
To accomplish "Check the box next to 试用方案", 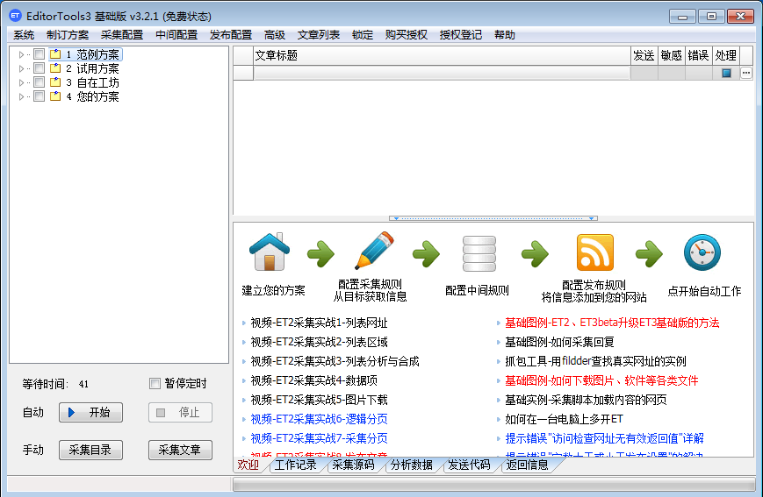I will (39, 68).
